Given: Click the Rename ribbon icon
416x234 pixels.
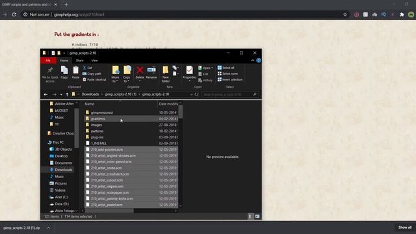Looking at the screenshot, I should (151, 70).
